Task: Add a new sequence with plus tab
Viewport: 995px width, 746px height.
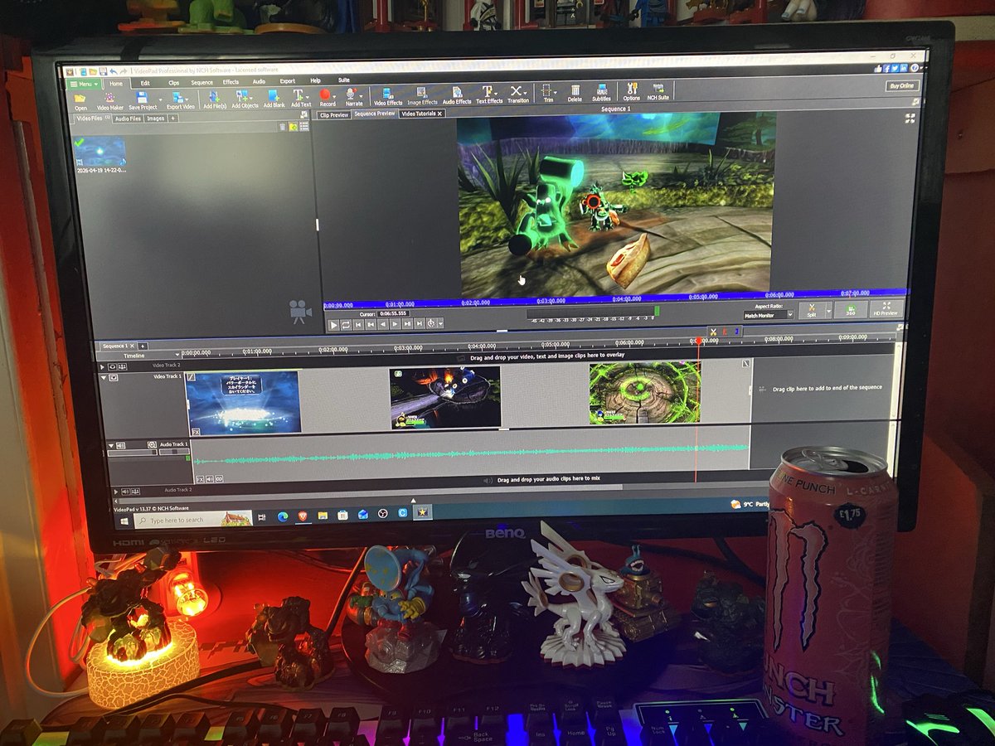Action: pos(143,345)
